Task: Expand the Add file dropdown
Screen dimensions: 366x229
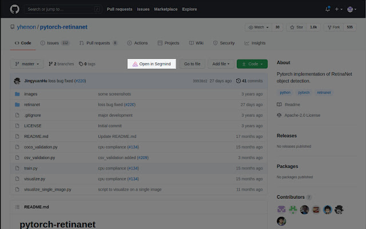Action: pos(221,64)
